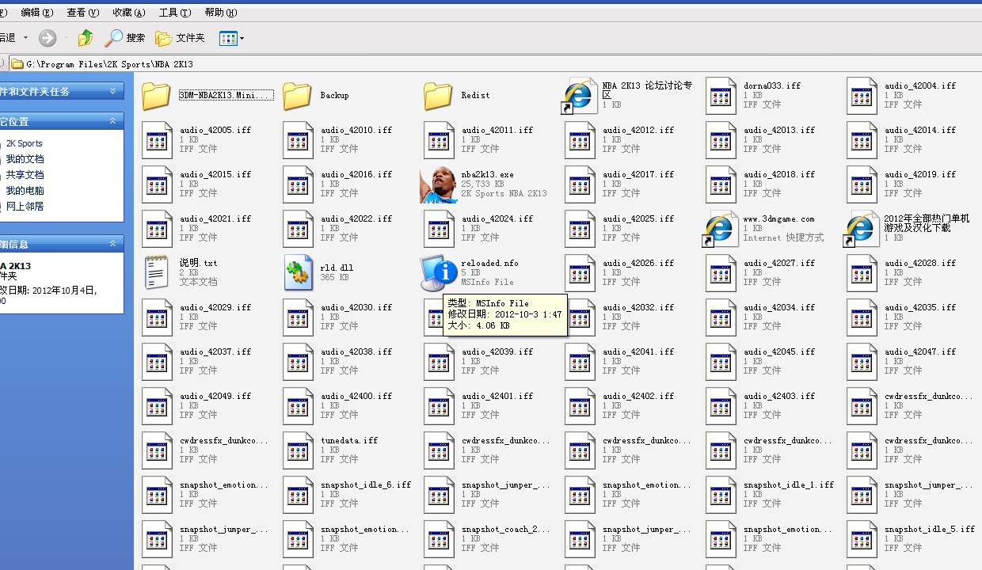
Task: Open the 帮助 (Help) menu
Action: click(221, 12)
